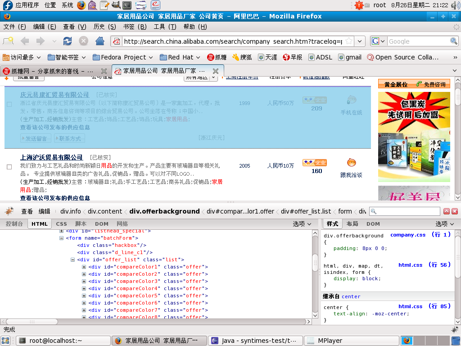Expand the Red Hat bookmark folder
Viewport: 461px width, 346px height.
[x=180, y=57]
